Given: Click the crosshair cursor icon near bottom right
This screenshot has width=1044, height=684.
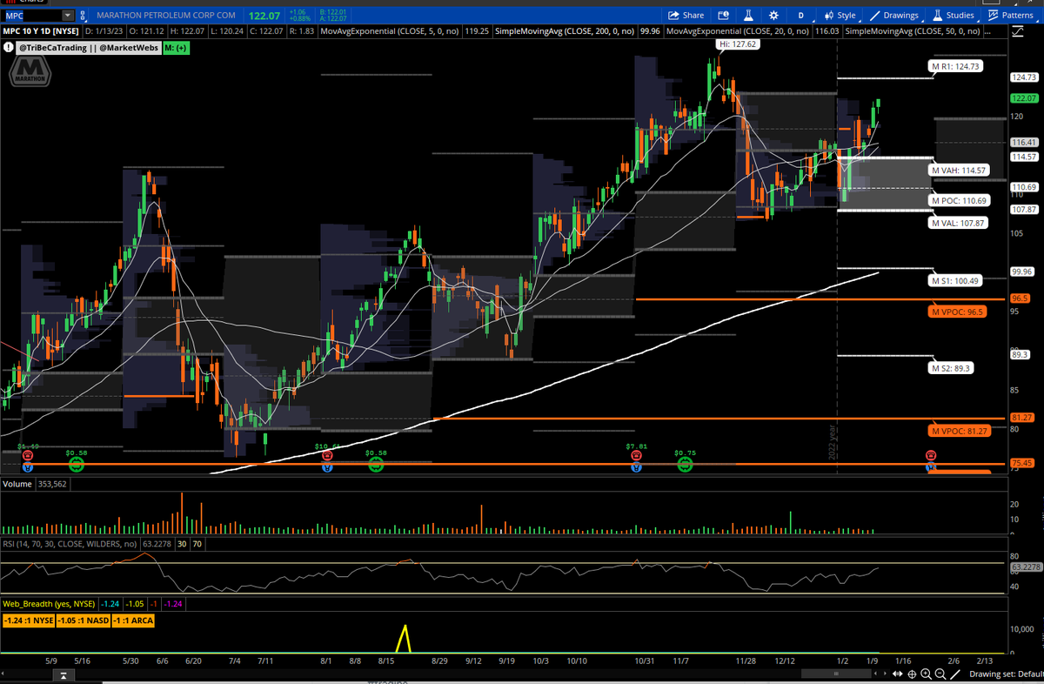Looking at the screenshot, I should (x=912, y=674).
